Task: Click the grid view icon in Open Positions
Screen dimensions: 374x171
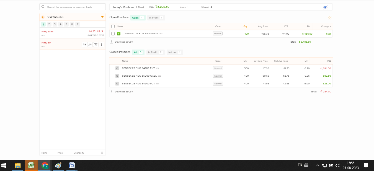Action: 329,18
